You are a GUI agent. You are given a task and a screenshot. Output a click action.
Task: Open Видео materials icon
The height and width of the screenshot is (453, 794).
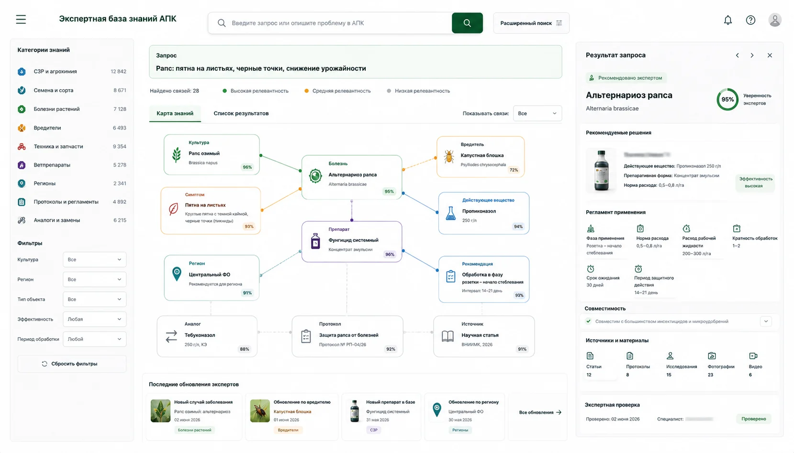753,356
